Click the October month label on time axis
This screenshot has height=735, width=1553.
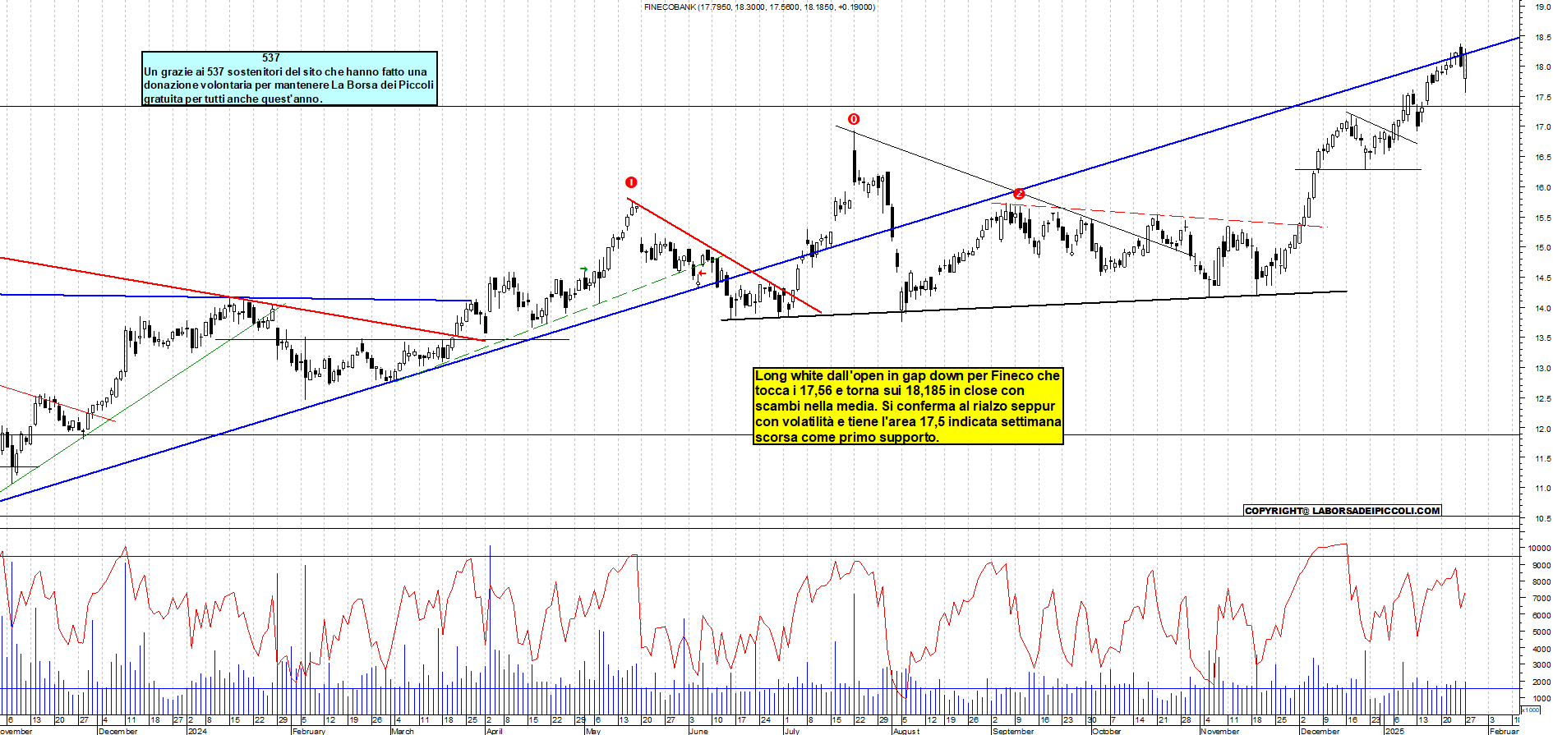[x=1107, y=731]
